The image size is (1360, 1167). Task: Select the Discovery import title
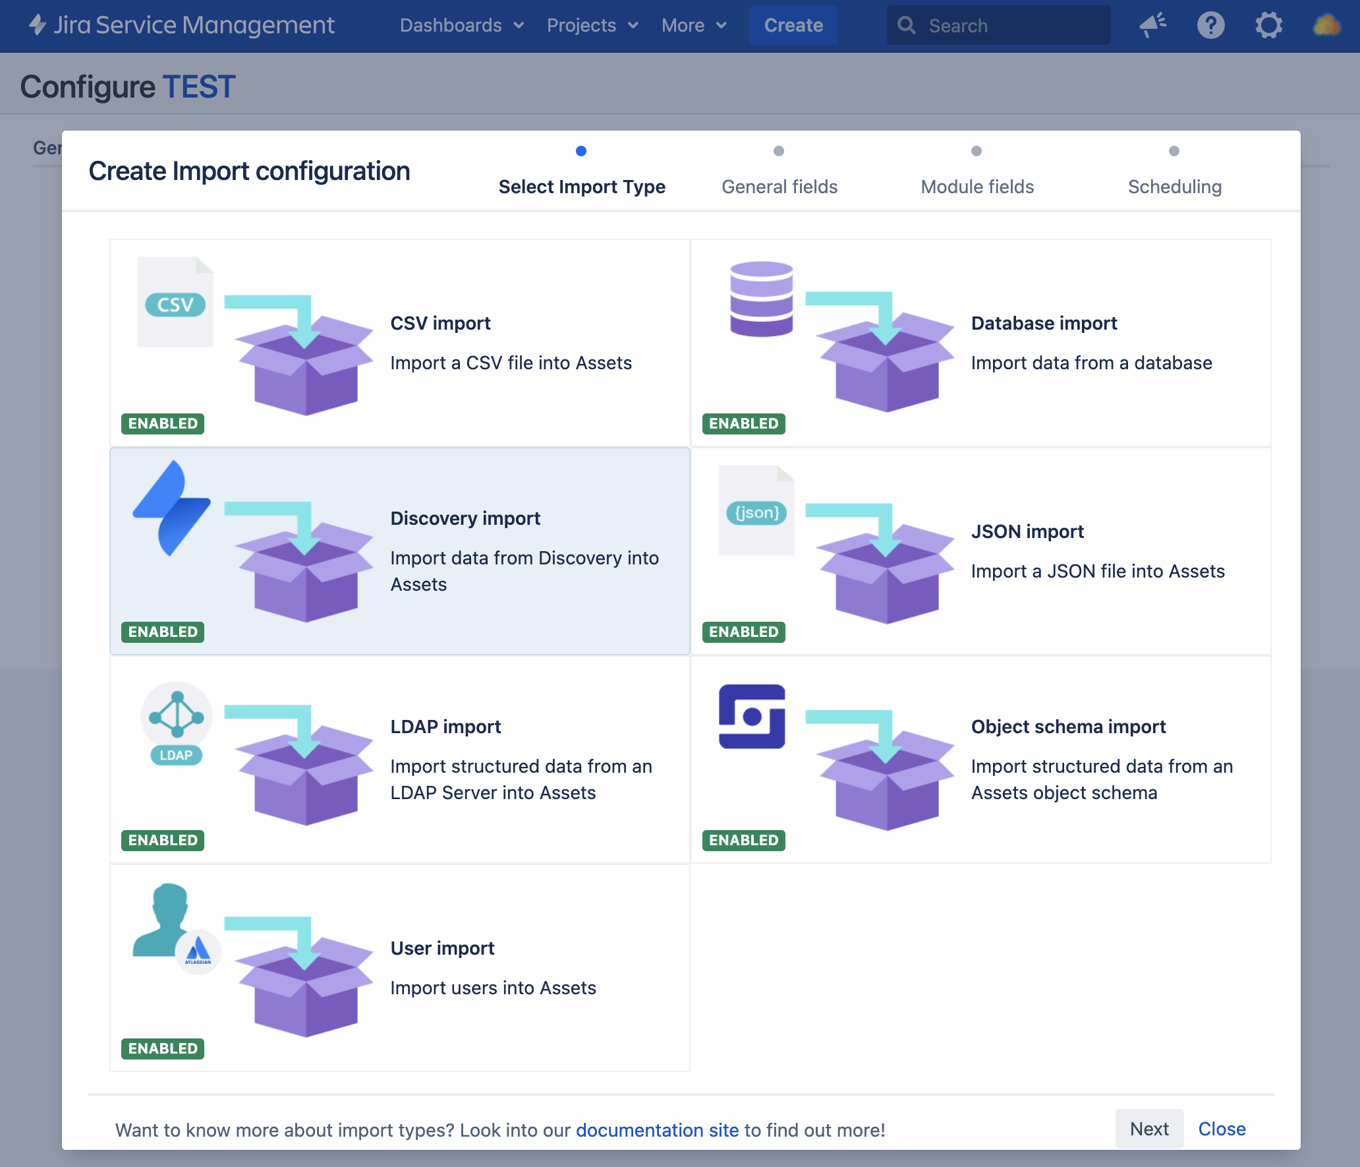(465, 518)
